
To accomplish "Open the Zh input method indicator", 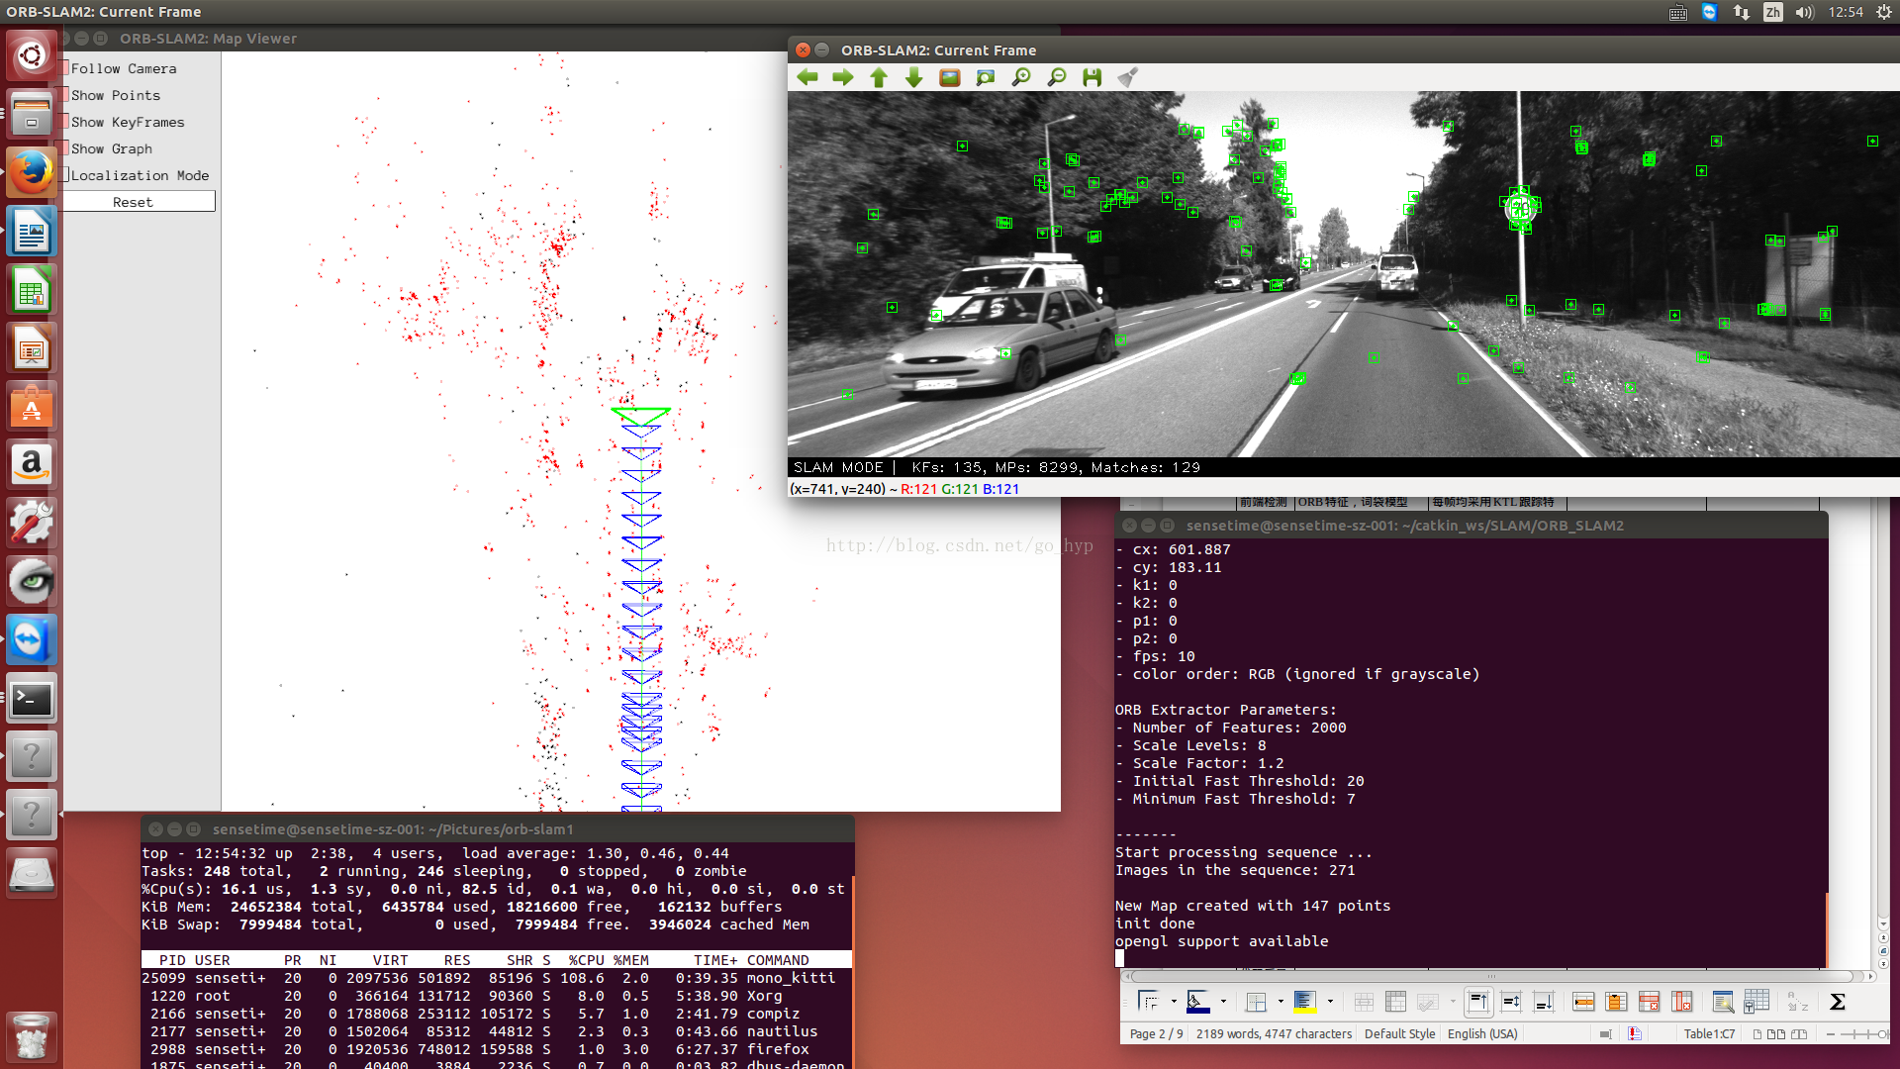I will pos(1772,12).
